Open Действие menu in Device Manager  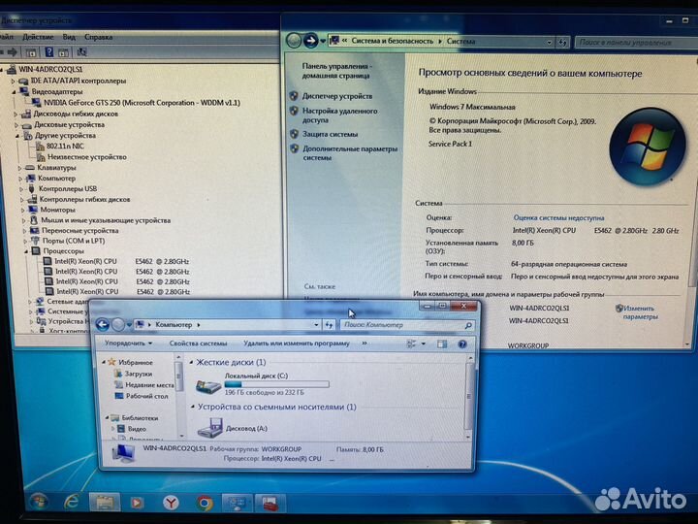click(38, 37)
